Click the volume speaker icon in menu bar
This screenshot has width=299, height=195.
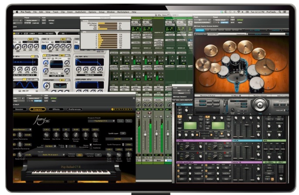(x=242, y=12)
